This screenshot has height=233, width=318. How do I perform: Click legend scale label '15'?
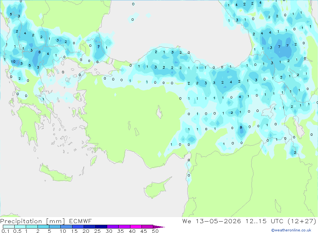tap(74, 231)
